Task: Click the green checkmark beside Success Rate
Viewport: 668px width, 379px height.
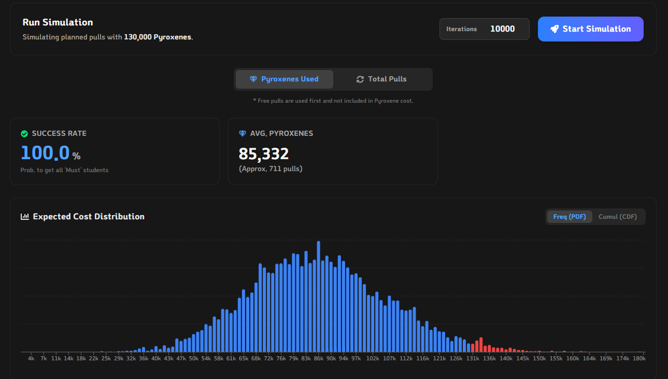Action: pyautogui.click(x=24, y=134)
